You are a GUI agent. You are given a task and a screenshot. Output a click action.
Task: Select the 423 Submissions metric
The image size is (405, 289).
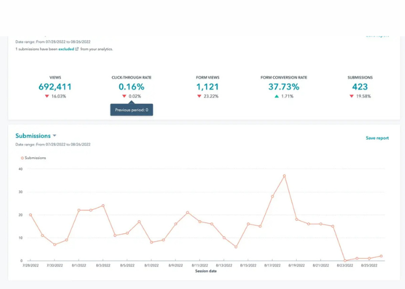360,87
